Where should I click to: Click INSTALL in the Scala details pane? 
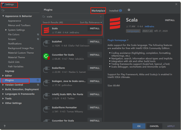pos(170,20)
